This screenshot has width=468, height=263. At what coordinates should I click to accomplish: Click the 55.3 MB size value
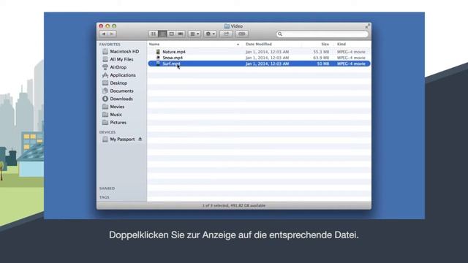pos(321,52)
